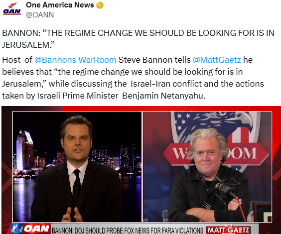281x234 pixels.
Task: Click the text "Benjamin Netanyahu" in the tweet
Action: [163, 96]
